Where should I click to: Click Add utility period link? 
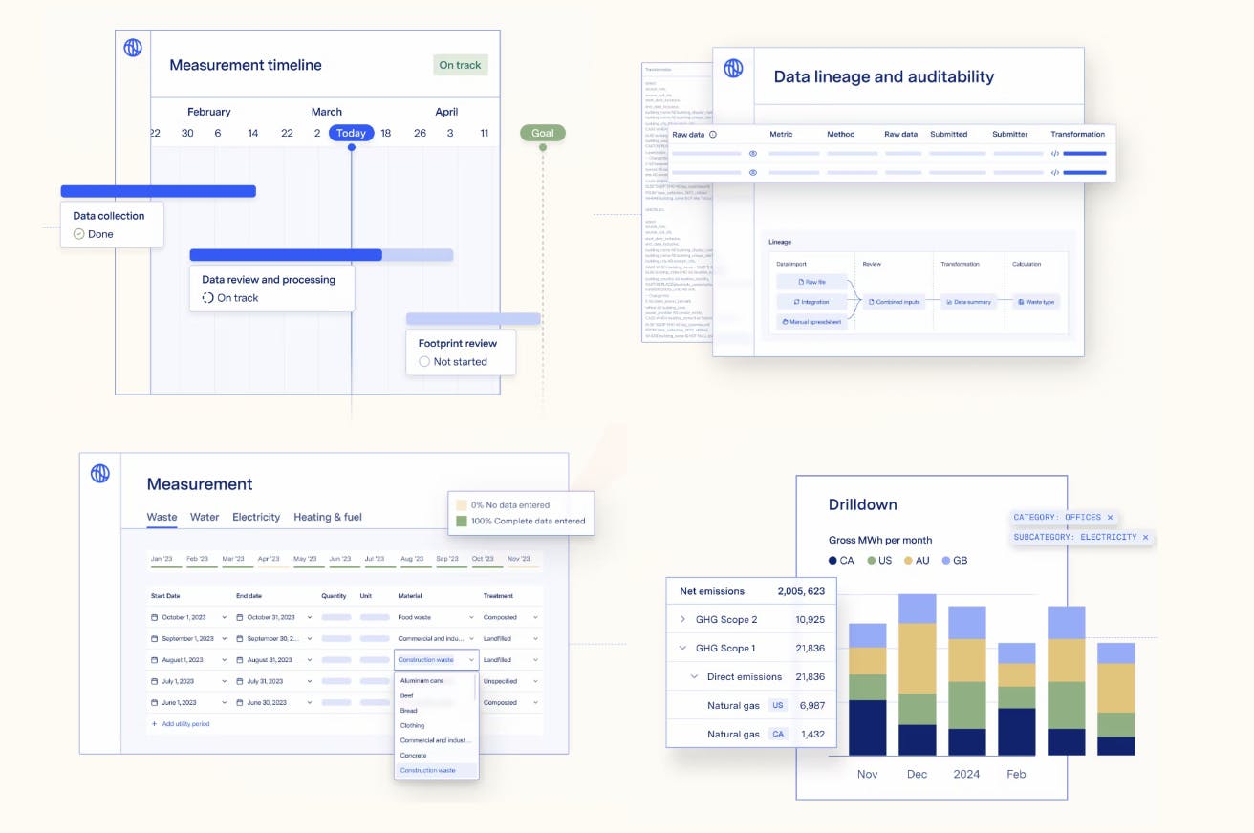coord(181,724)
